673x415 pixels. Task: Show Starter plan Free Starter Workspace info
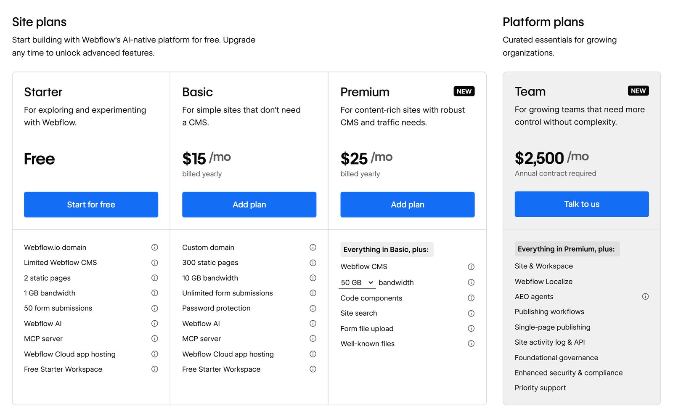point(155,369)
